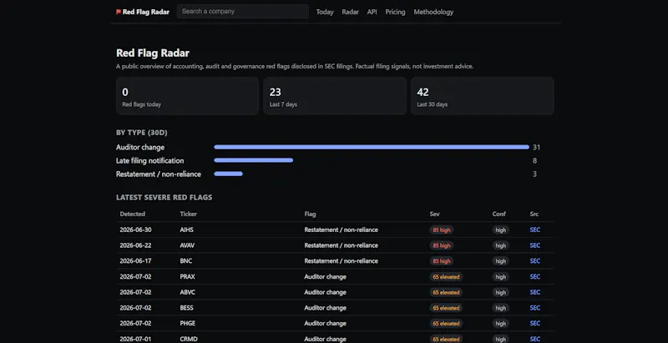Open the SEC source for AVAV
Image resolution: width=668 pixels, height=343 pixels.
click(535, 245)
